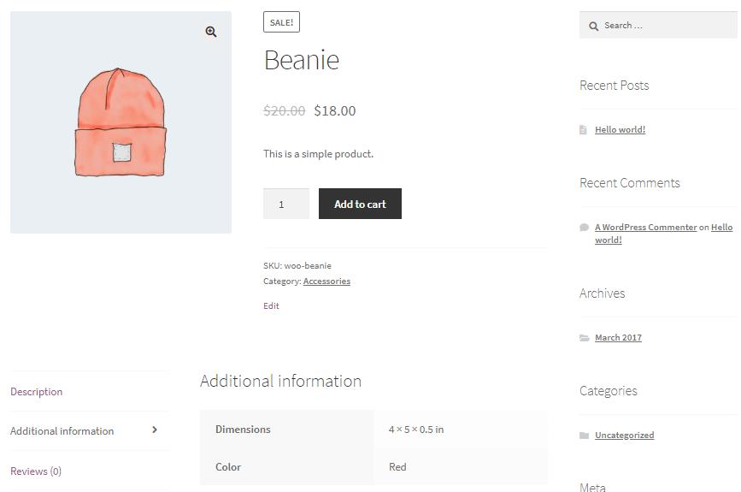This screenshot has width=741, height=492.
Task: Click the folder icon next to Uncategorized
Action: click(584, 436)
